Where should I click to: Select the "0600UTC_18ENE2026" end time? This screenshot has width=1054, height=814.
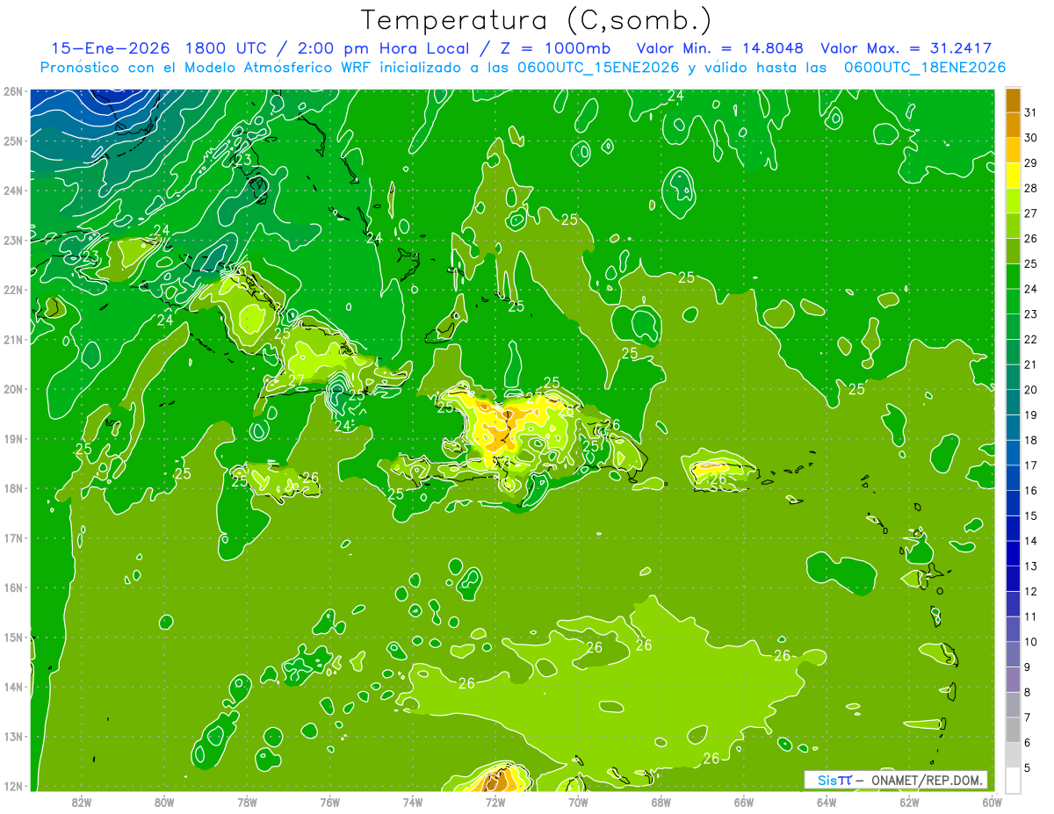925,68
